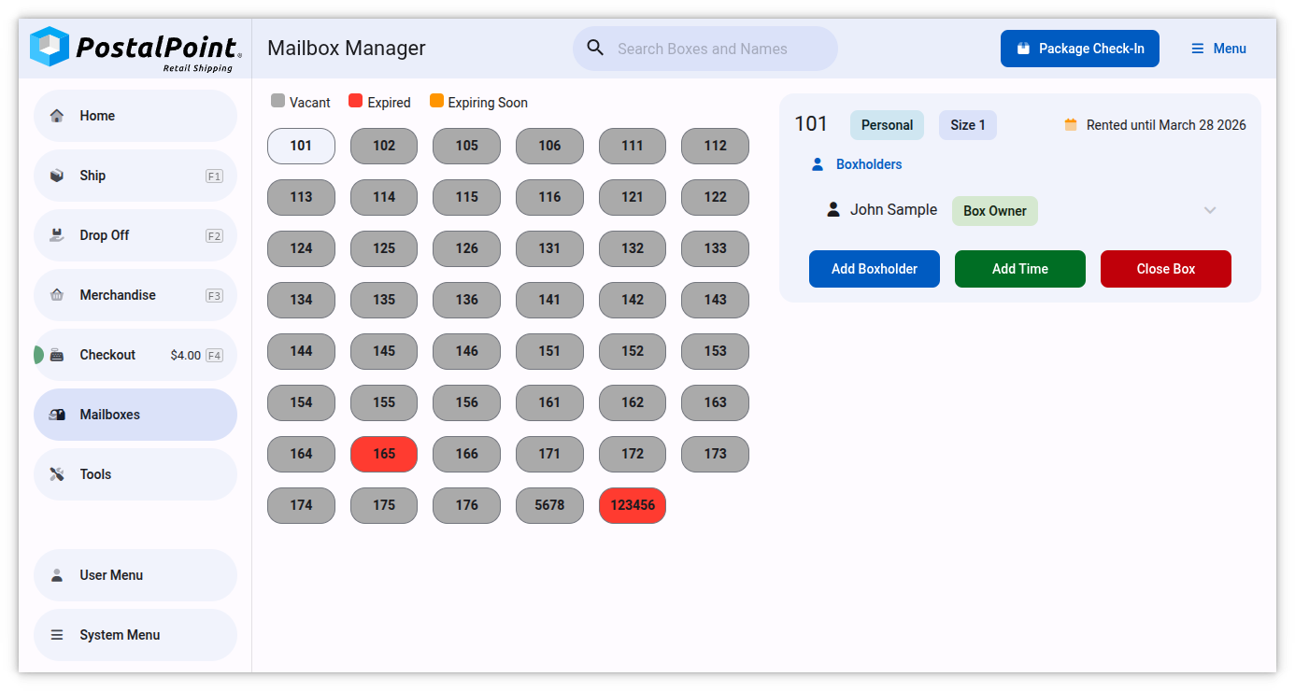This screenshot has height=691, width=1295.
Task: Click the Add Time button
Action: [1019, 269]
